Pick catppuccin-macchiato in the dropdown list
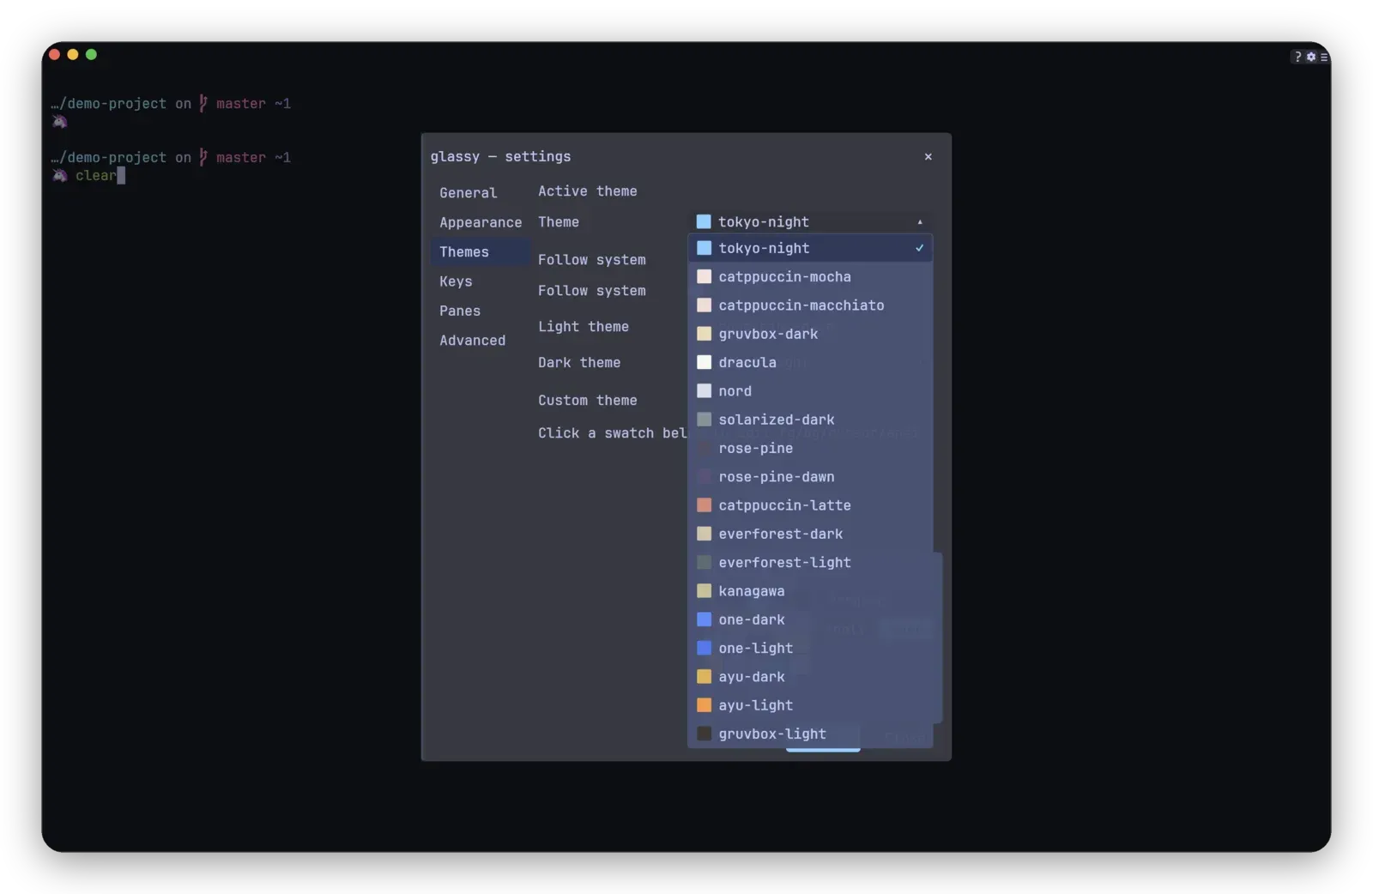The image size is (1373, 894). click(810, 305)
